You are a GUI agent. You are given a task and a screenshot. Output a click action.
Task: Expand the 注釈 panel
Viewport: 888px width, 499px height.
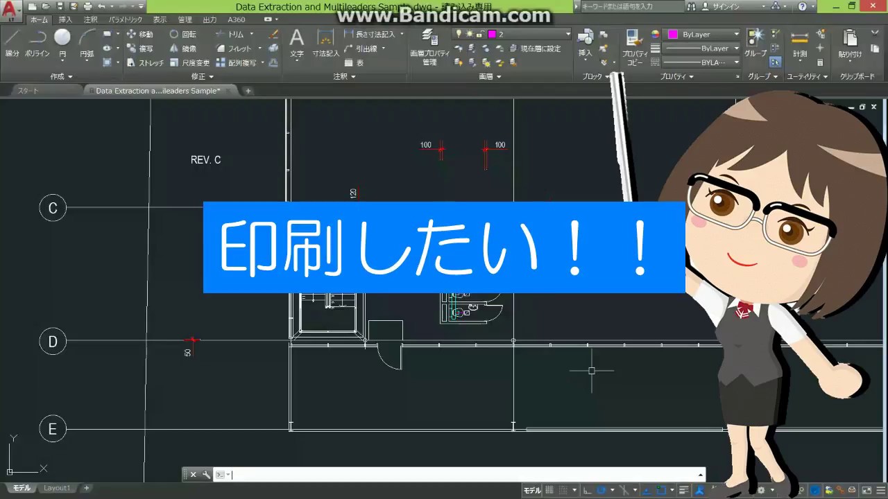point(344,76)
